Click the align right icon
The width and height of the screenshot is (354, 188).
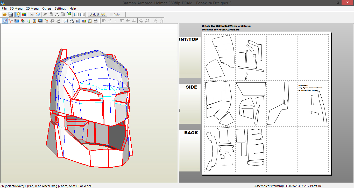click(x=116, y=21)
